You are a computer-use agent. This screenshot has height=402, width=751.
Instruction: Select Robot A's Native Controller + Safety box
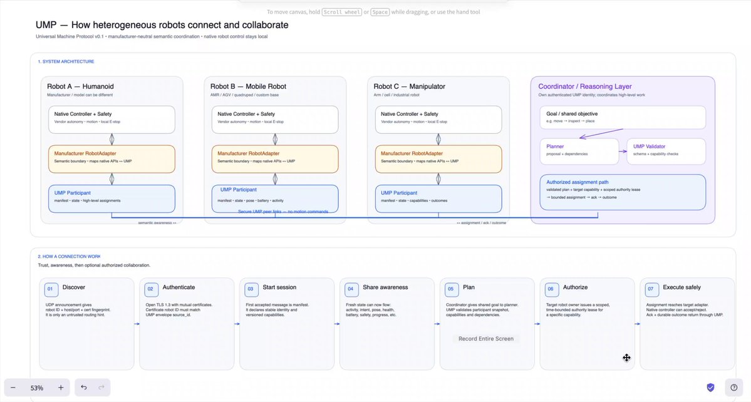[x=111, y=120]
